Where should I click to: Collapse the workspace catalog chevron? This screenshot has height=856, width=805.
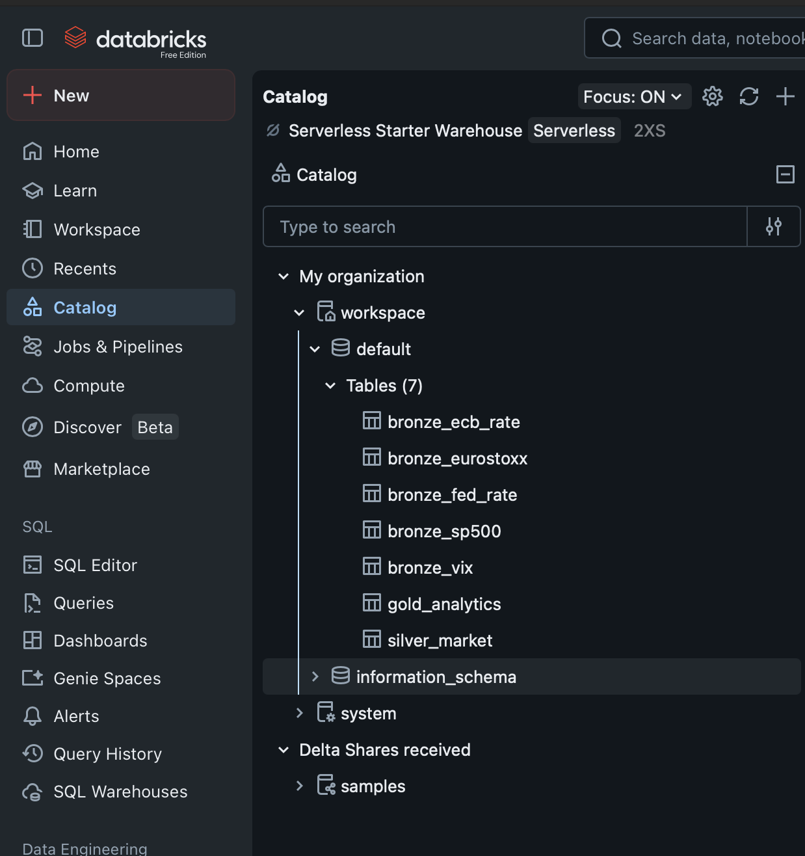pos(299,313)
